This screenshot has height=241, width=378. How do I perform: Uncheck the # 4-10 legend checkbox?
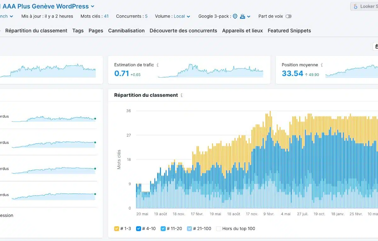pos(138,229)
